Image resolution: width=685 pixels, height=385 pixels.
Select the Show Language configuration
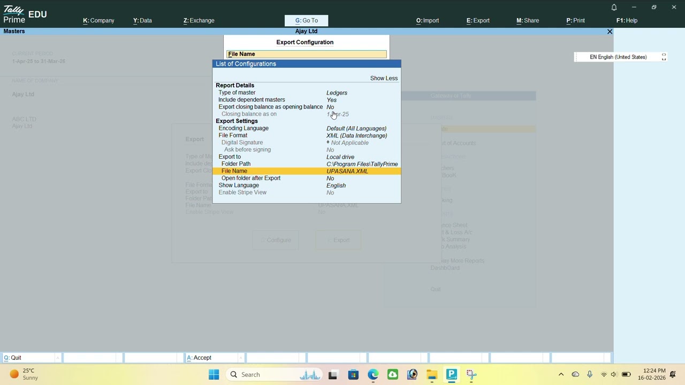click(x=307, y=185)
